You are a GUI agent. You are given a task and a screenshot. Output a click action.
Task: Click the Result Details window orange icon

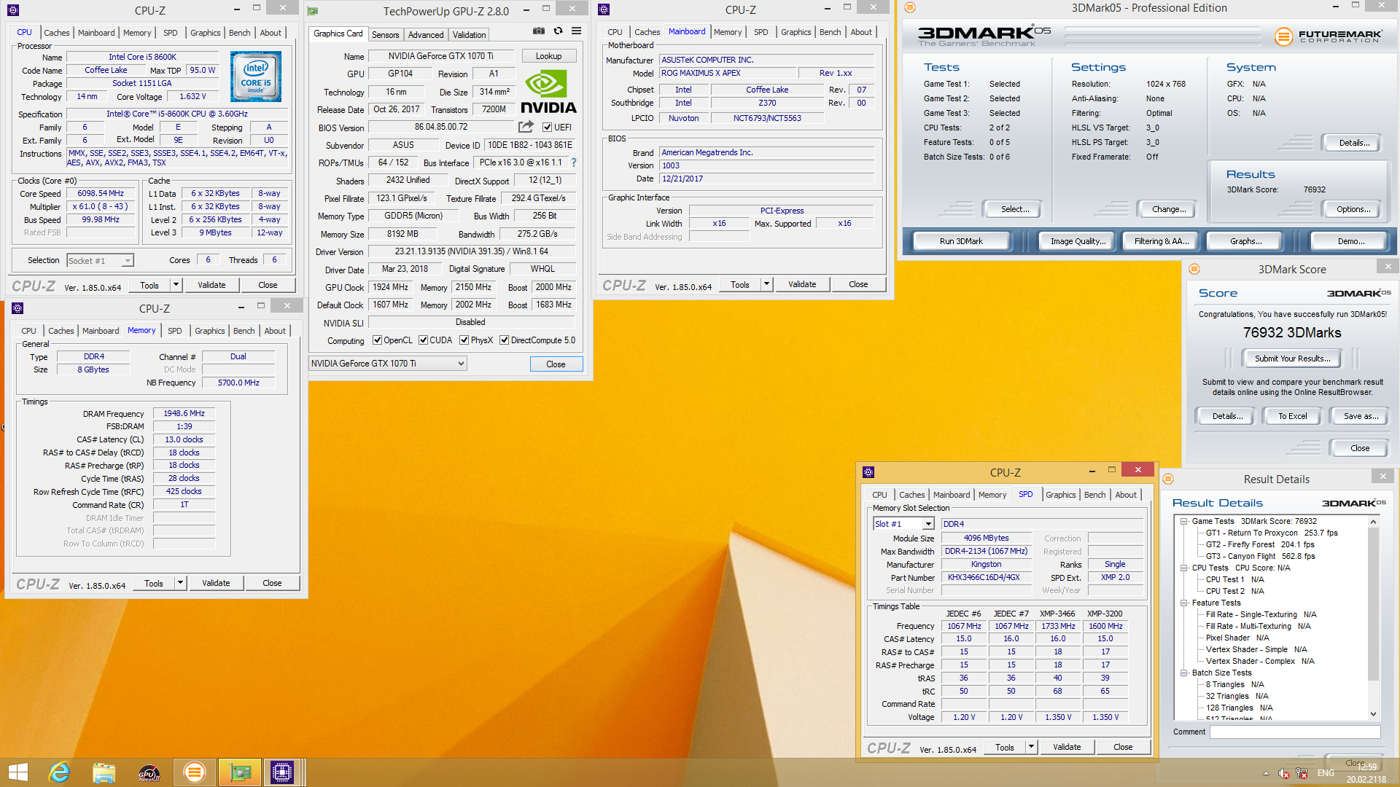(x=1168, y=479)
